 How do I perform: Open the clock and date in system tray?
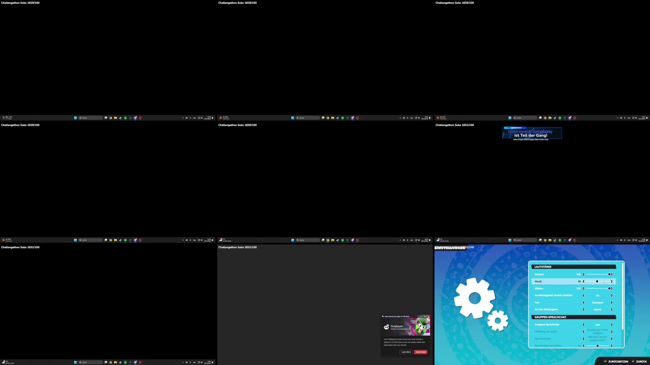208,362
